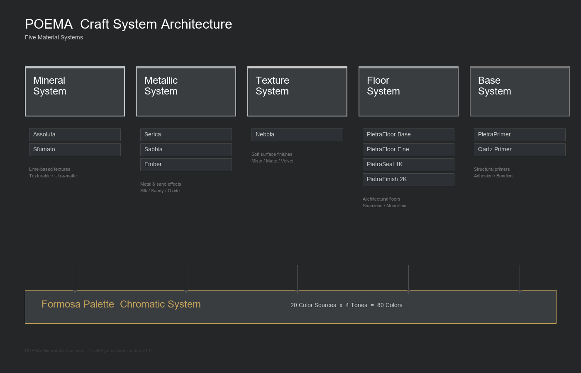Click the 'POEMA Mineral Art Coatings' footer text
This screenshot has height=373, width=581.
coord(54,351)
